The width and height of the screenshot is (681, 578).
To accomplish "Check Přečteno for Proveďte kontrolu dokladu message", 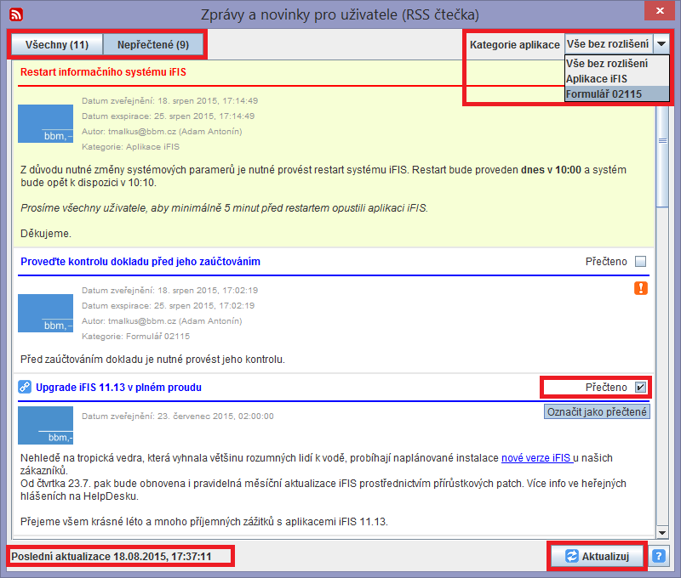I will pyautogui.click(x=640, y=262).
